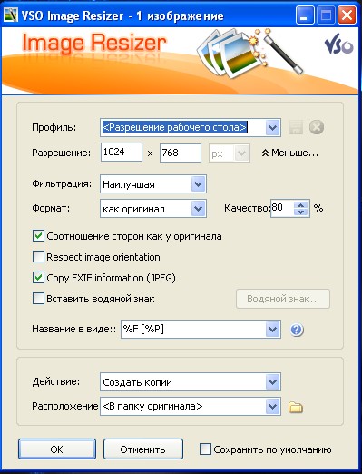The height and width of the screenshot is (474, 362).
Task: Click the Качество field showing 80
Action: (x=282, y=208)
